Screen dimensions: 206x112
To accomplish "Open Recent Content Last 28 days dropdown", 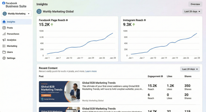I will 190,69.
